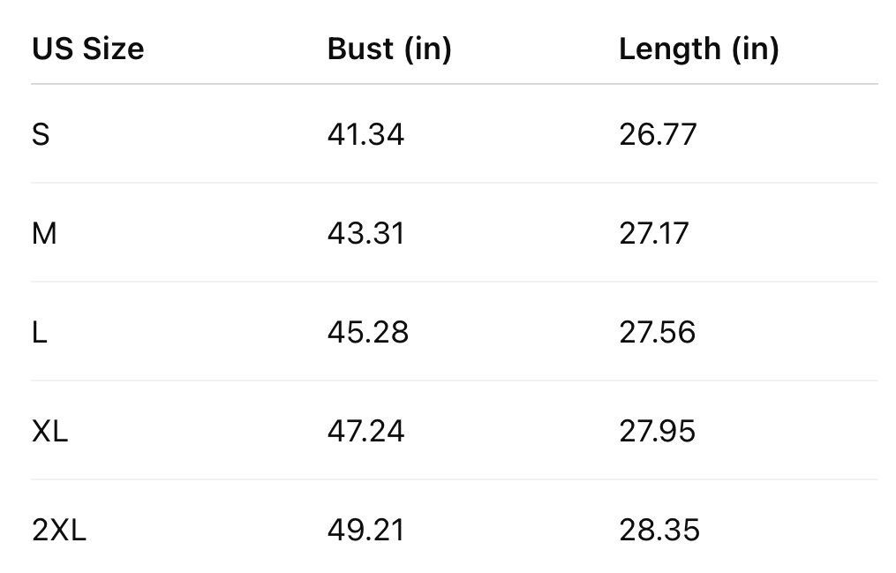Viewport: 896px width, 573px height.
Task: Click the word Length in header
Action: tap(669, 49)
